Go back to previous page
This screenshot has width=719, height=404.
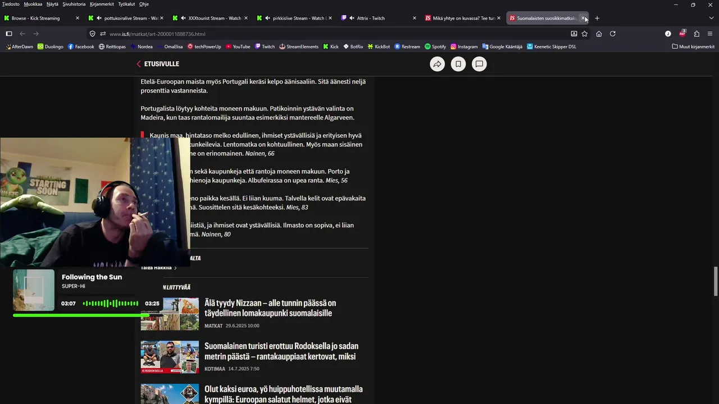(22, 34)
